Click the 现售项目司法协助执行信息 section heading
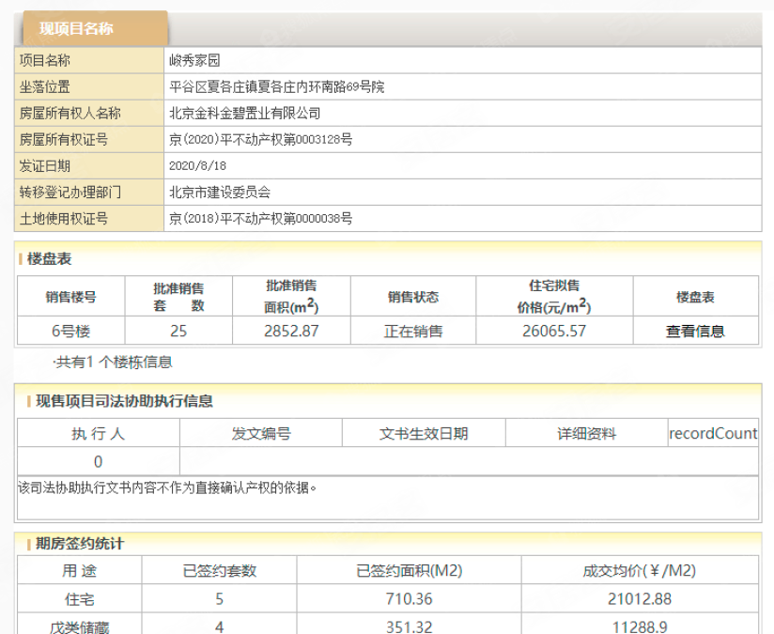This screenshot has width=774, height=634. click(x=124, y=401)
